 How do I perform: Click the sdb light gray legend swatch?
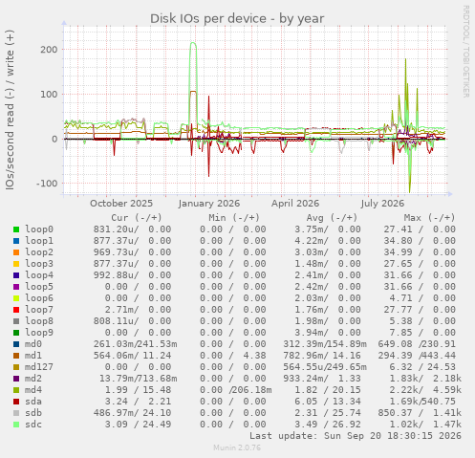pos(16,413)
